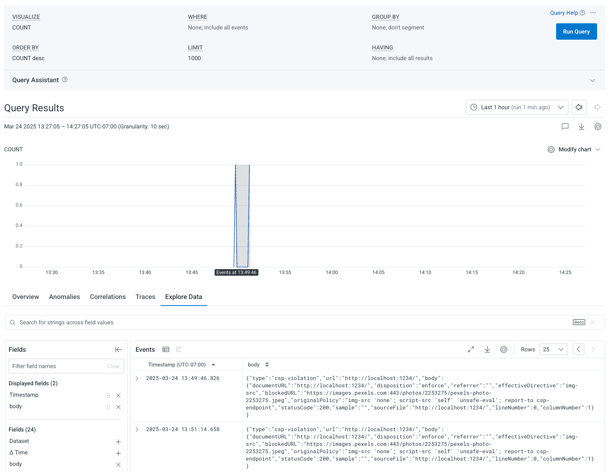Add the Δ Time field to displayed columns
Image resolution: width=611 pixels, height=472 pixels.
(118, 453)
